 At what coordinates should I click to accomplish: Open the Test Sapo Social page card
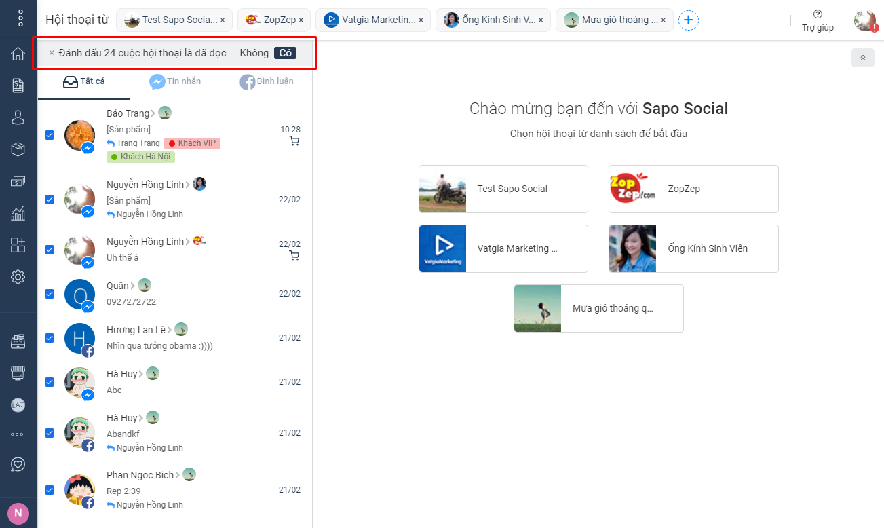503,189
